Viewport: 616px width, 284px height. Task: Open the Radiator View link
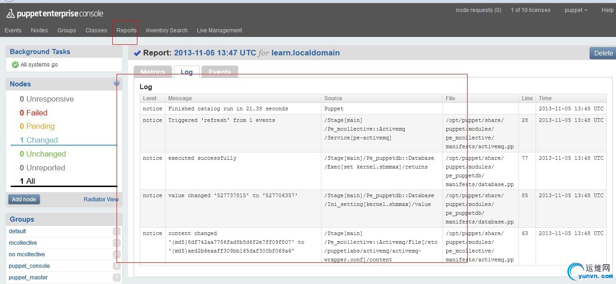(x=101, y=199)
